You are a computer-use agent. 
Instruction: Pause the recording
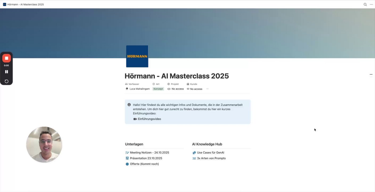coord(6,72)
